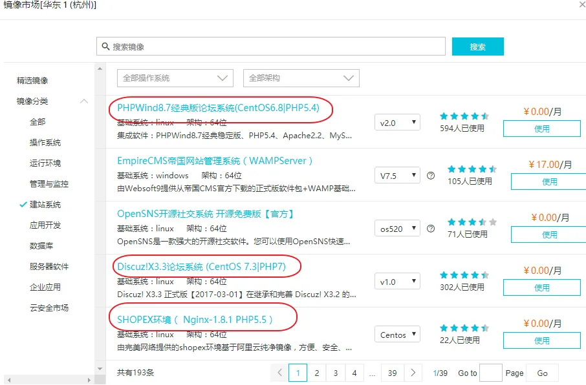Select 操作系统 category
This screenshot has width=586, height=385.
click(x=45, y=143)
